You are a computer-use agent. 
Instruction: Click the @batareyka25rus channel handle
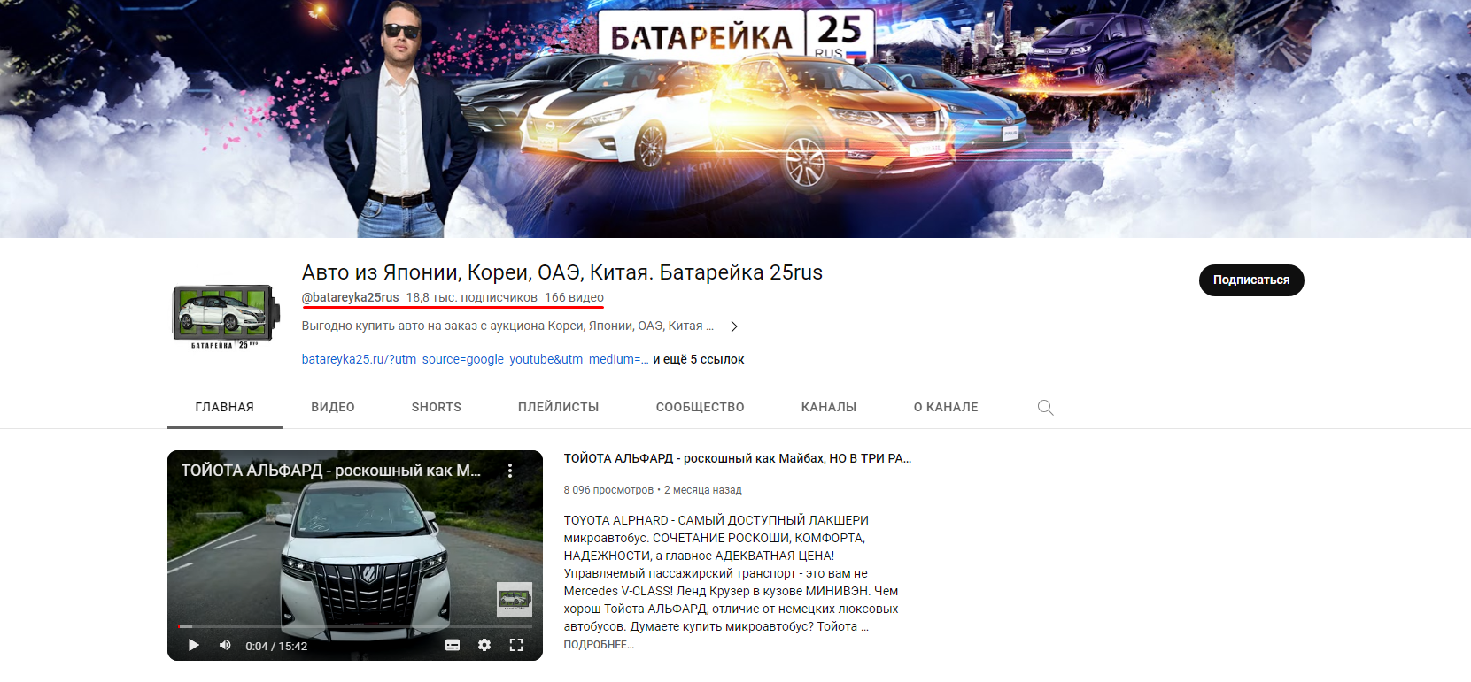[x=351, y=297]
